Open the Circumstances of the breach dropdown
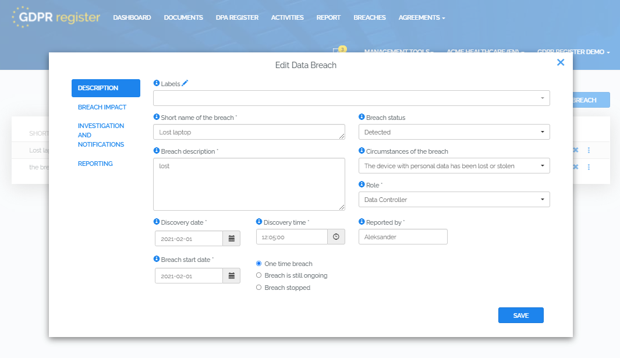 tap(454, 165)
